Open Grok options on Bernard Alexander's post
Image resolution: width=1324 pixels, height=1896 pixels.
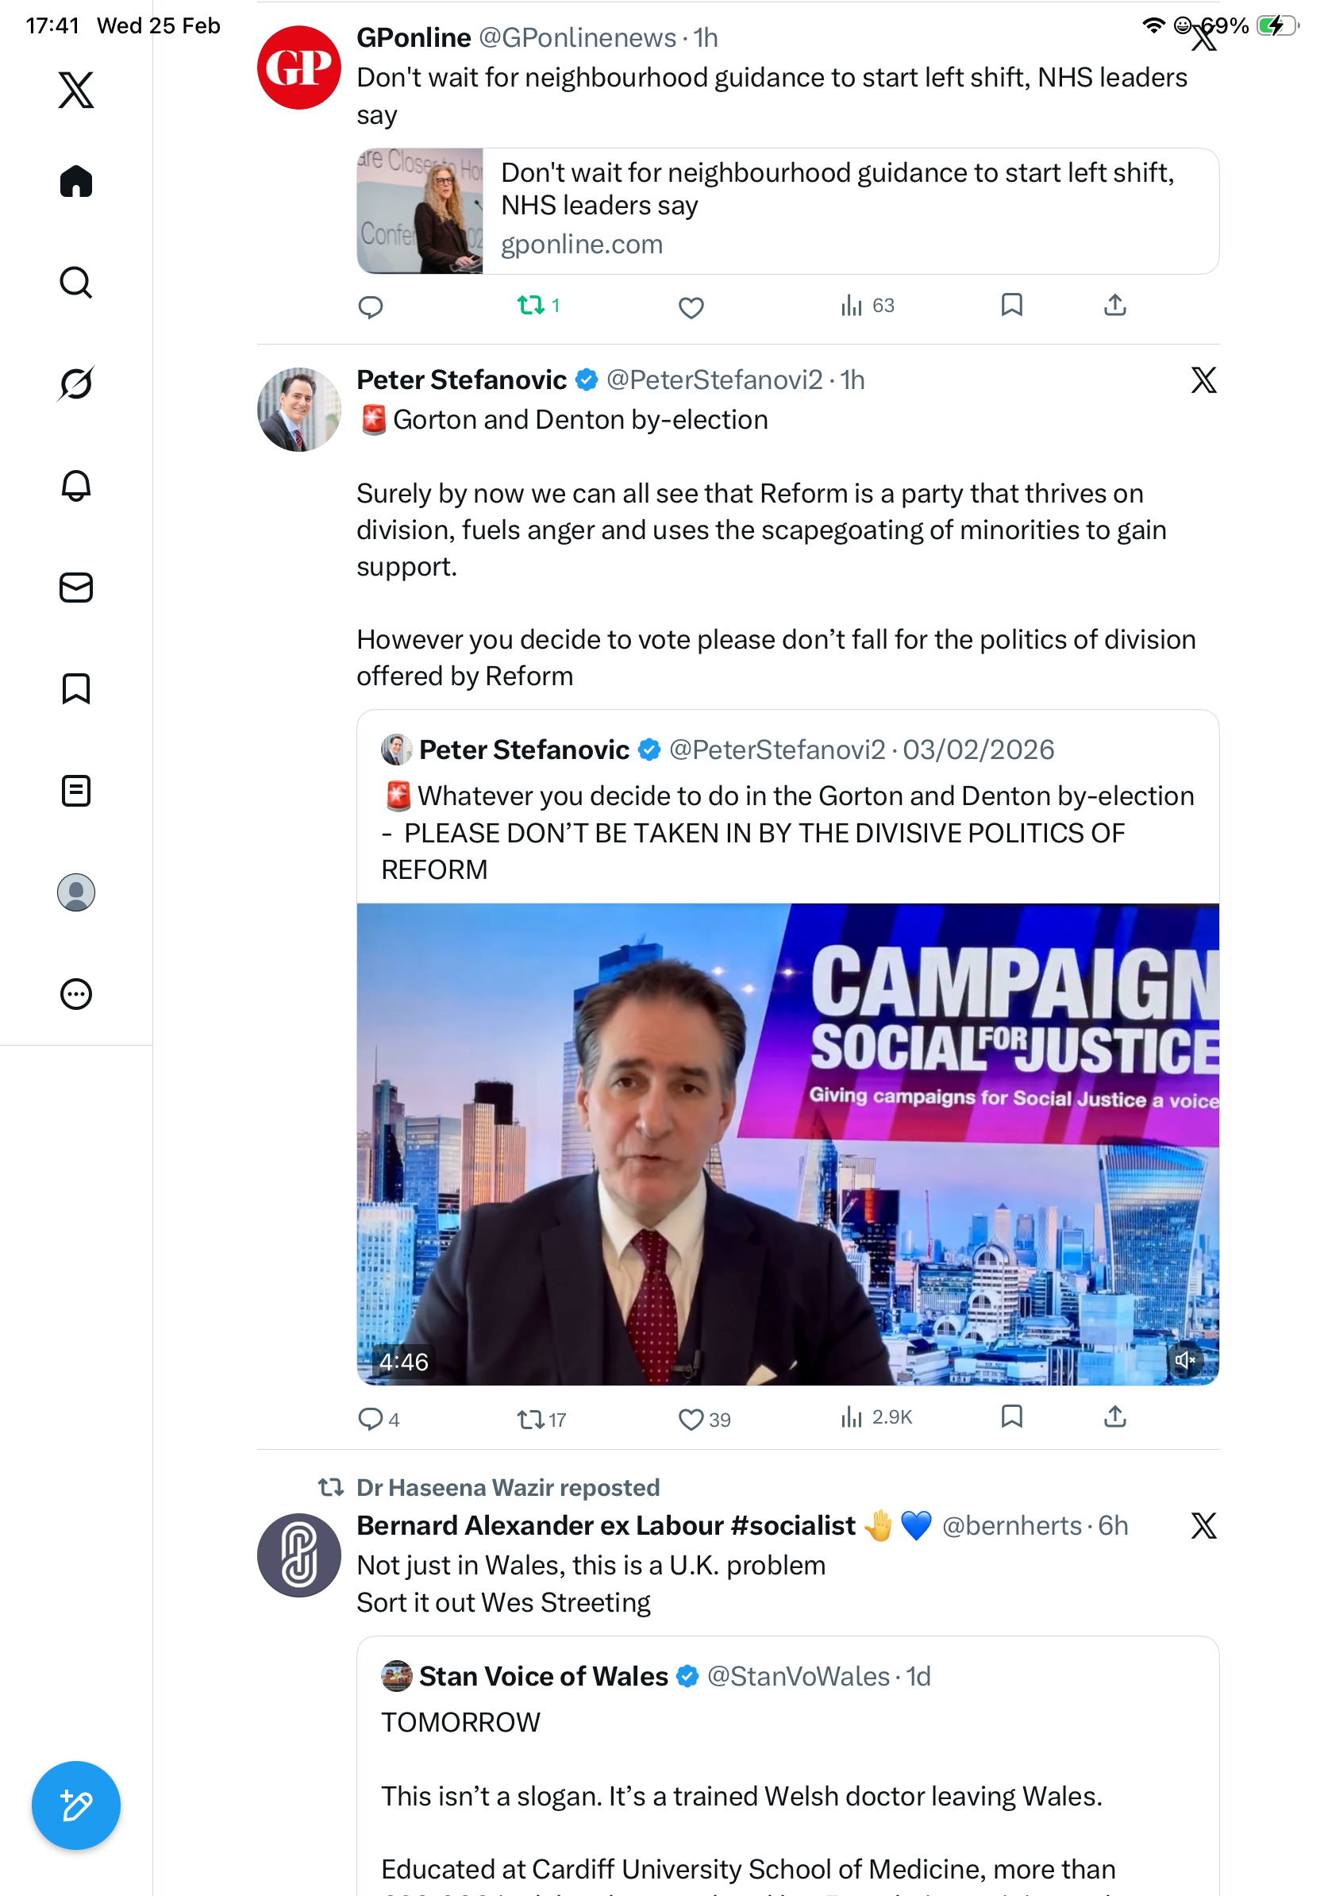1203,1525
